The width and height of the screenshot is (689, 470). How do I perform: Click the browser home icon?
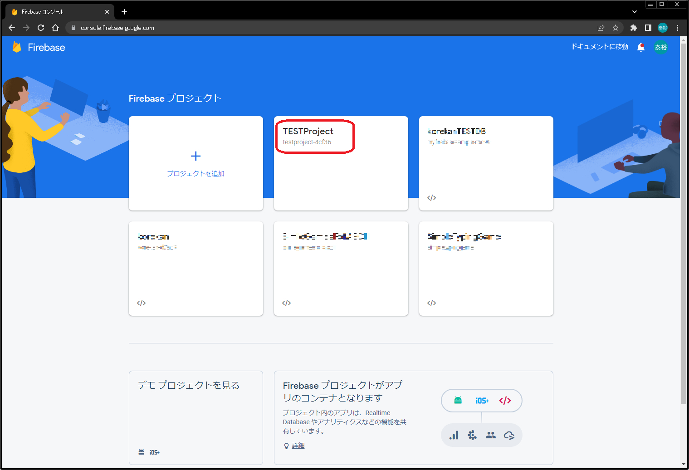click(x=55, y=28)
